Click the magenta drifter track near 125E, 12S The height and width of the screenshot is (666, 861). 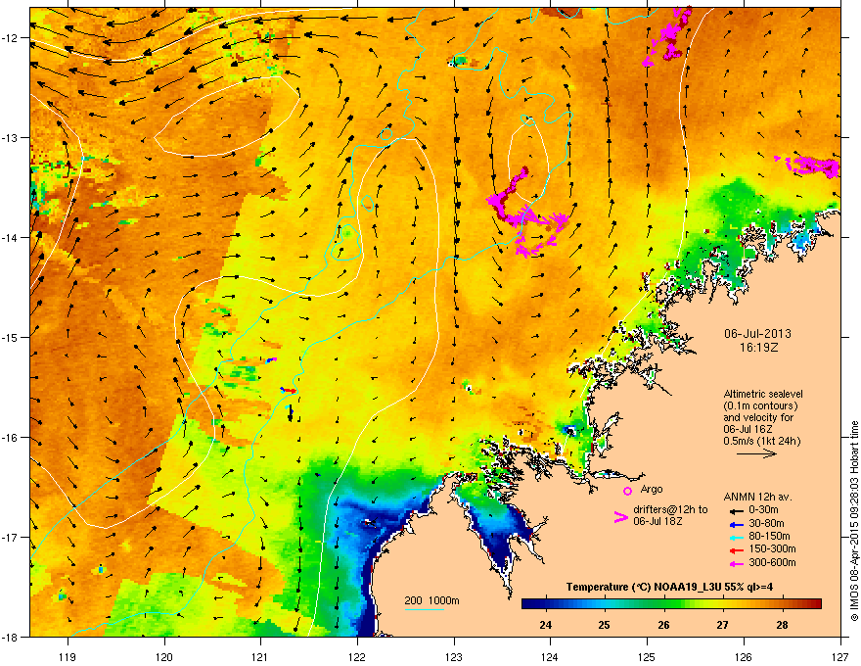tap(667, 37)
